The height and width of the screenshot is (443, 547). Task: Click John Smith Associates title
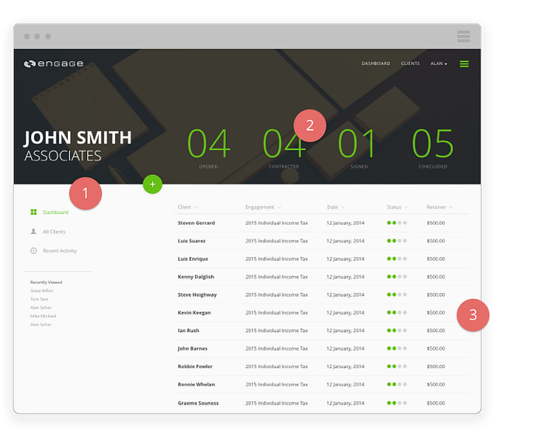coord(78,145)
